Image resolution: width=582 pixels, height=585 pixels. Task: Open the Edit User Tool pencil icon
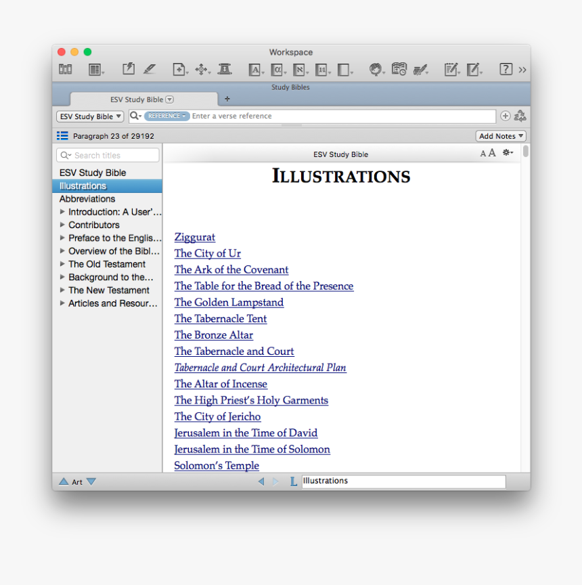tap(474, 69)
